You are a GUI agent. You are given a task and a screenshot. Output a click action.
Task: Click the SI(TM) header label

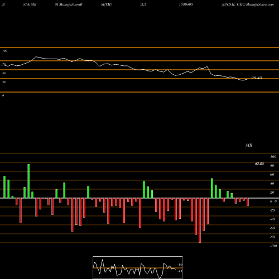click(x=106, y=4)
